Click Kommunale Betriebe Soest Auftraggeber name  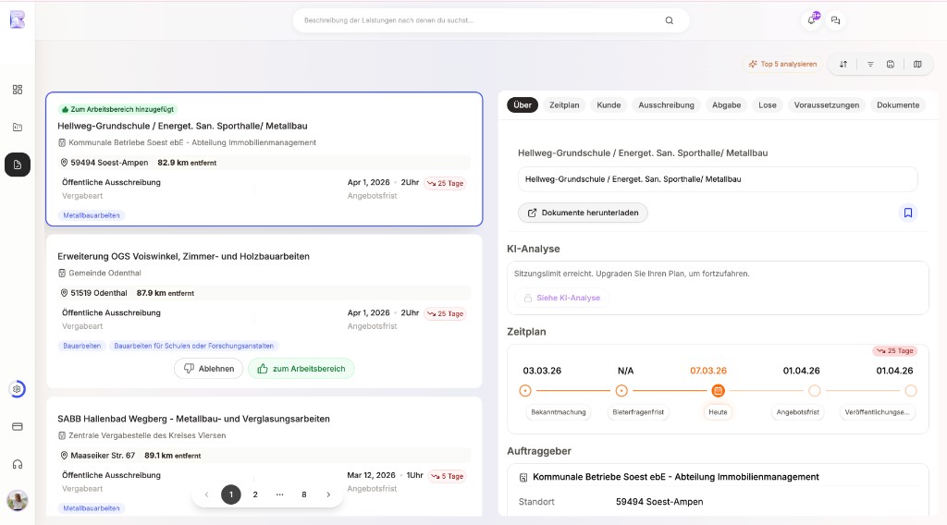676,477
